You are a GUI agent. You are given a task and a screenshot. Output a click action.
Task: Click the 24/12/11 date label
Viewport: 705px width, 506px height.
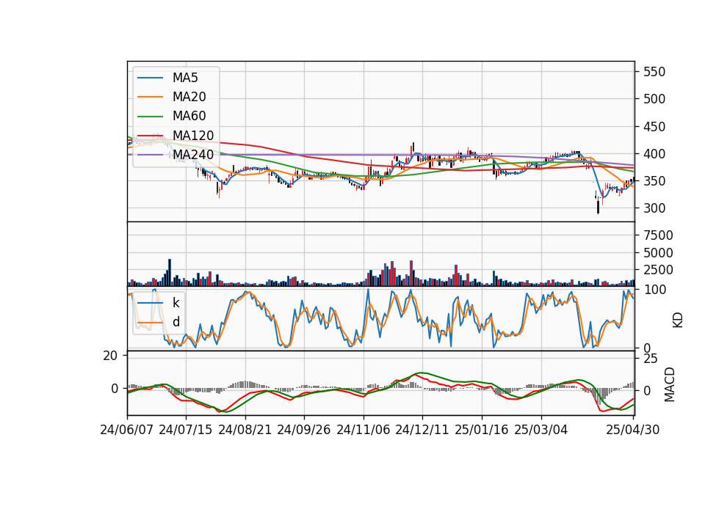click(x=422, y=430)
